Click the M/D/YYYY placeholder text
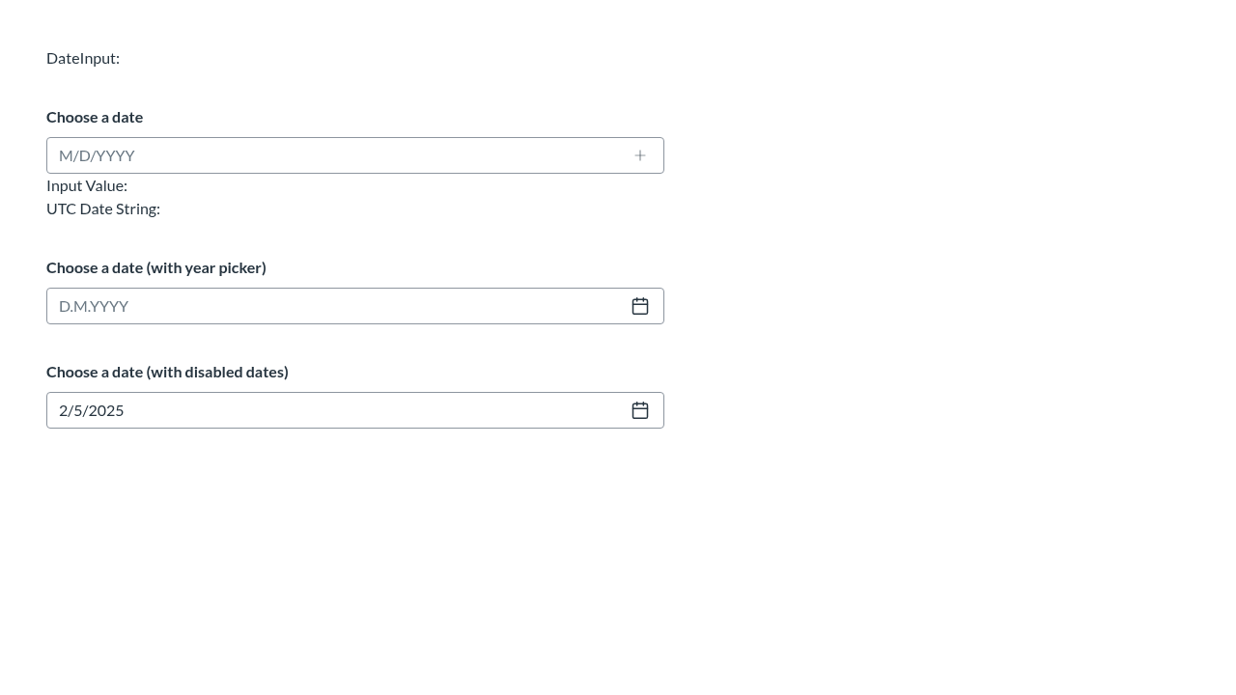The width and height of the screenshot is (1236, 695). [x=97, y=155]
